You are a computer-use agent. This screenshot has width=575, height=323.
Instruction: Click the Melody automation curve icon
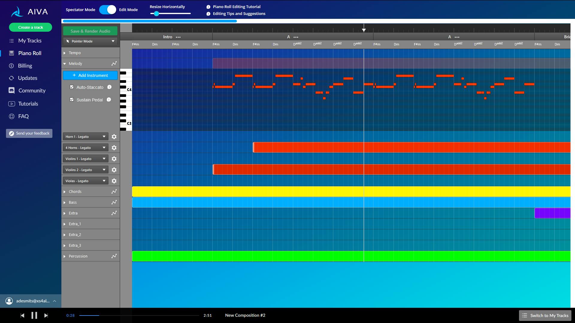[x=114, y=63]
